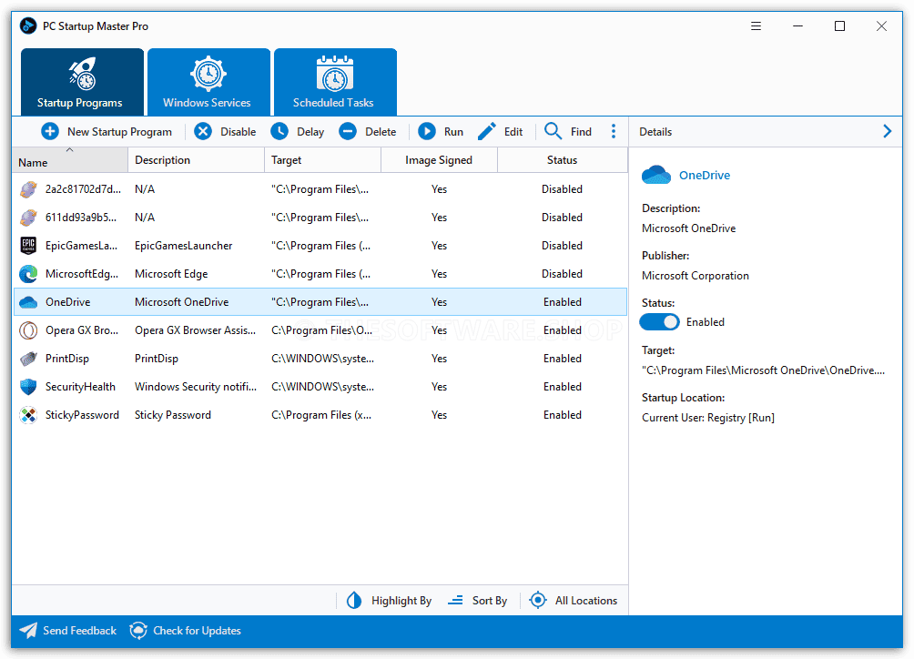Click the PrintDisp row icon
The width and height of the screenshot is (914, 659).
pos(28,359)
